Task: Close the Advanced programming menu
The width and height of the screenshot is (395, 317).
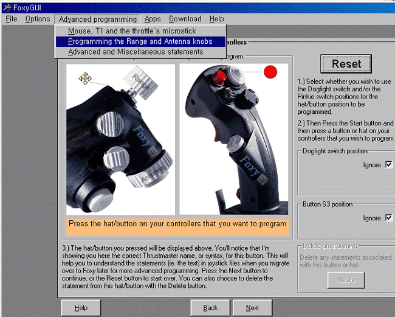Action: point(98,19)
